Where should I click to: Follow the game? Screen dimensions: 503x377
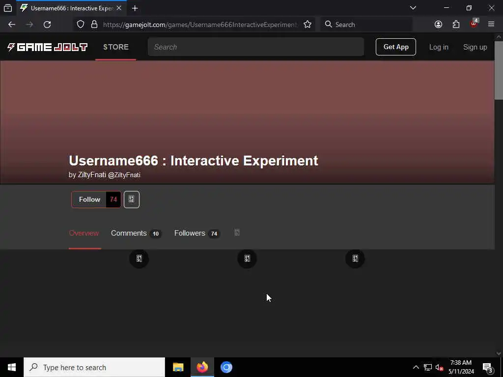[89, 199]
